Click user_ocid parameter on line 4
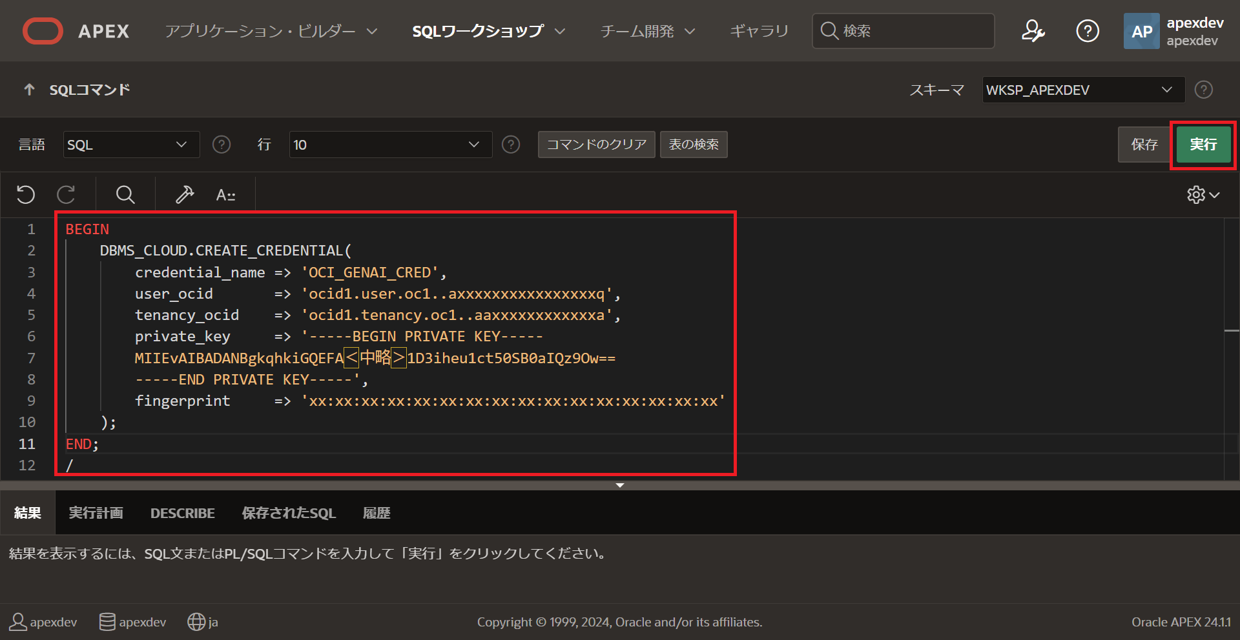Screen dimensions: 1240x640 point(174,294)
